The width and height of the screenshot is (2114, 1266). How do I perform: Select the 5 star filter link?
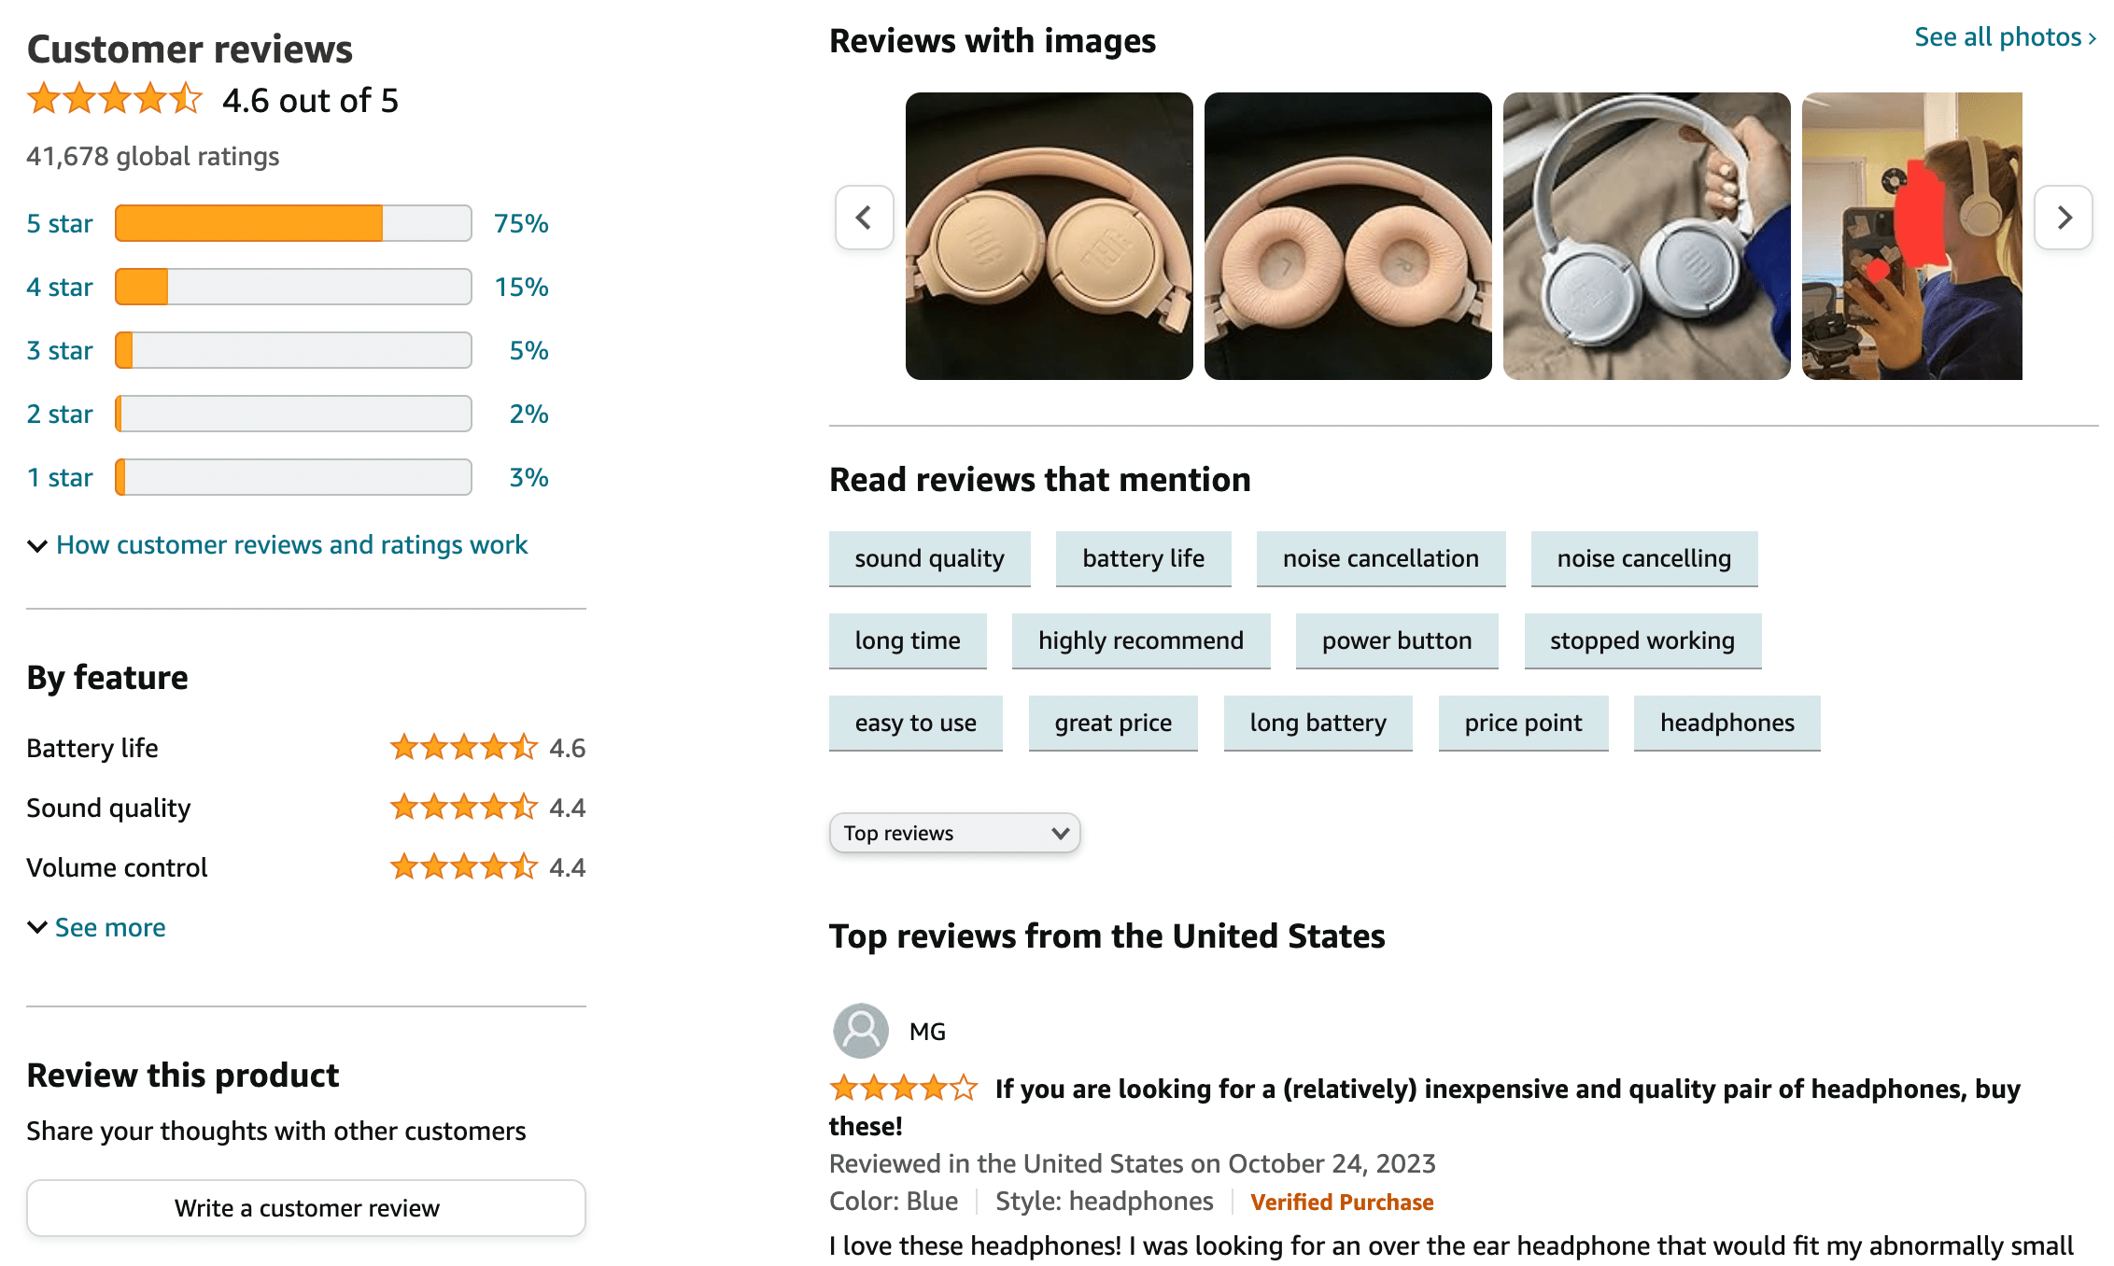pyautogui.click(x=59, y=223)
